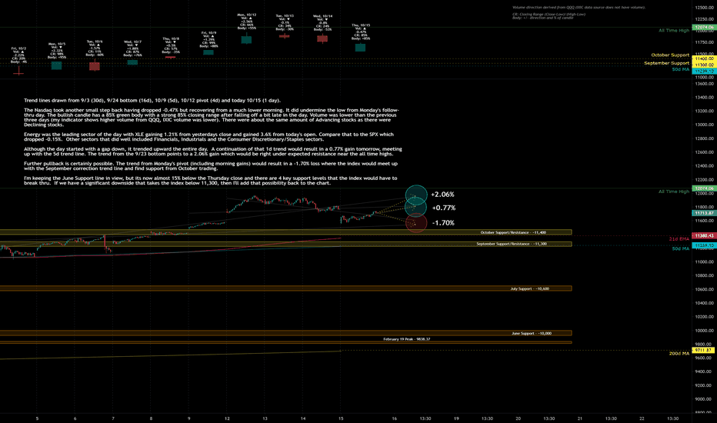Select the green +0.77% projection circle
The height and width of the screenshot is (423, 717).
(415, 208)
